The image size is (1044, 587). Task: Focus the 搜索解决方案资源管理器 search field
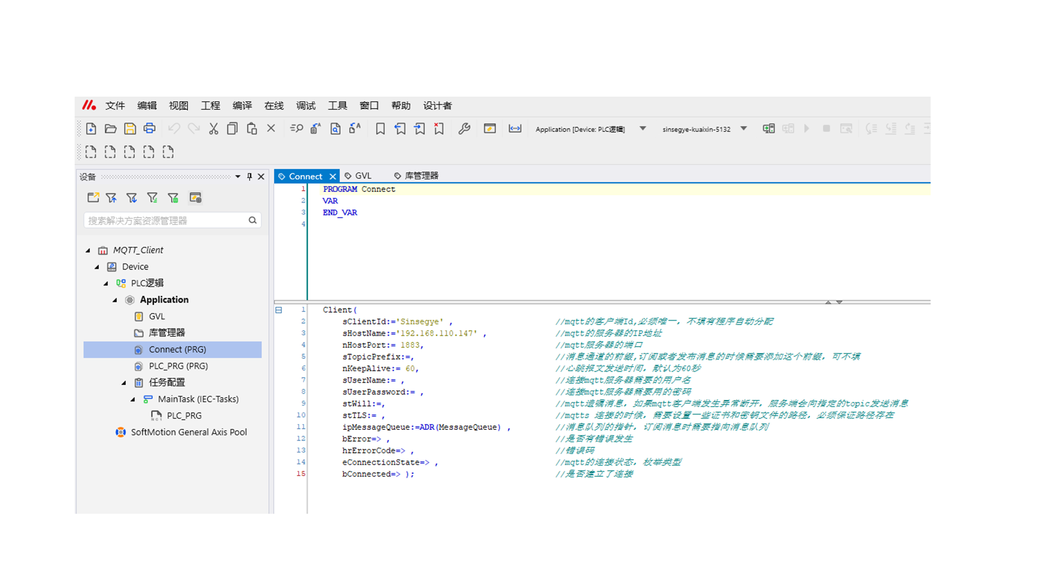[172, 220]
